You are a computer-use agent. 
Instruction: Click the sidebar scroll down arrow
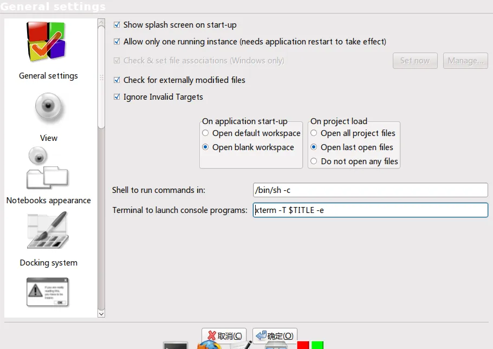pos(101,314)
